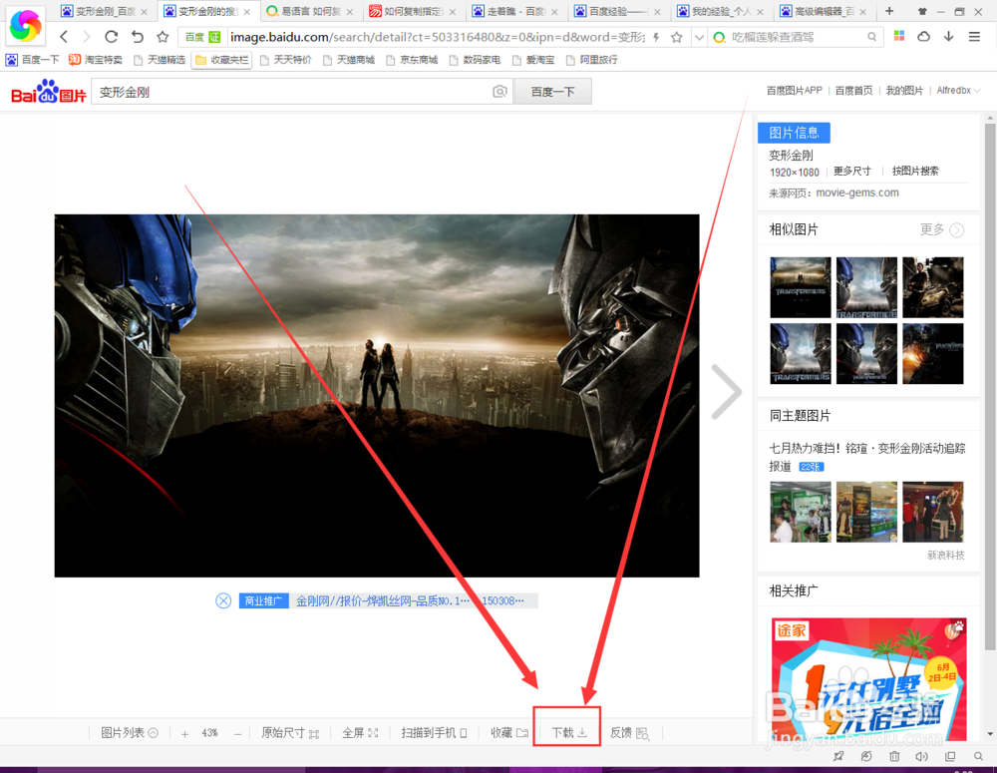997x773 pixels.
Task: Click the 更多尺寸 link
Action: (x=852, y=172)
